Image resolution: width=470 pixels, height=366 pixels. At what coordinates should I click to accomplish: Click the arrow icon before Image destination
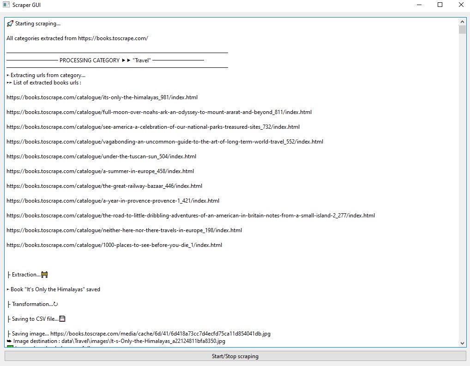point(9,341)
